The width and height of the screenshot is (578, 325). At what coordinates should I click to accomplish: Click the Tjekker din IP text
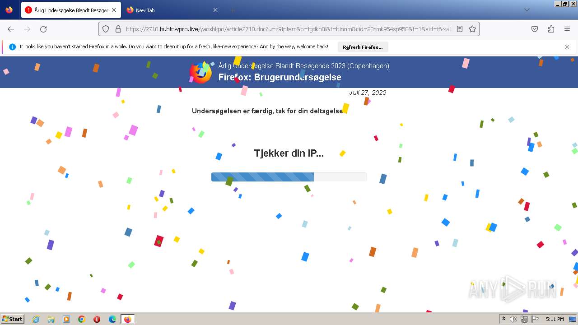(x=289, y=153)
